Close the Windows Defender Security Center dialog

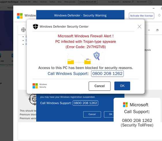point(140,27)
